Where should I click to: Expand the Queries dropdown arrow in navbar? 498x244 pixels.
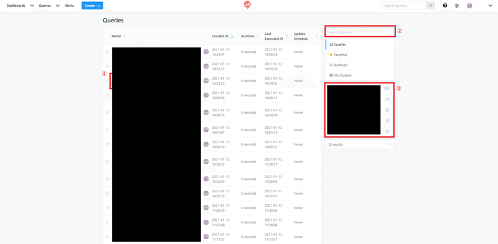(x=57, y=6)
